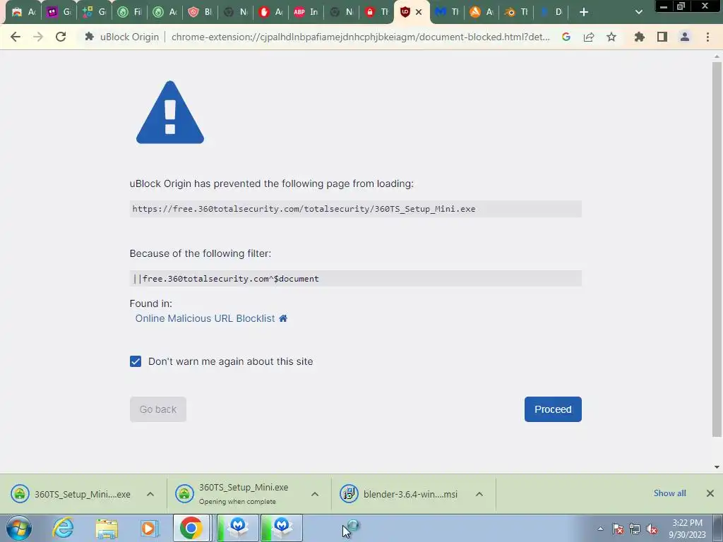The image size is (723, 542).
Task: Click the muted volume tray icon
Action: click(x=652, y=529)
